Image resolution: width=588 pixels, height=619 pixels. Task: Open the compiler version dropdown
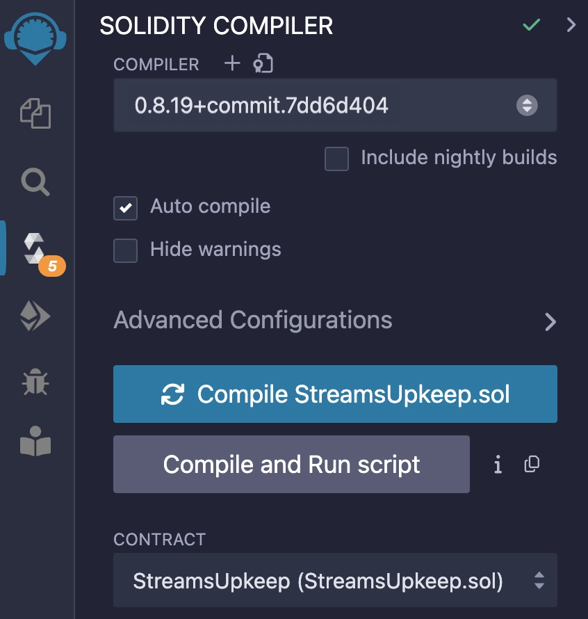(525, 106)
